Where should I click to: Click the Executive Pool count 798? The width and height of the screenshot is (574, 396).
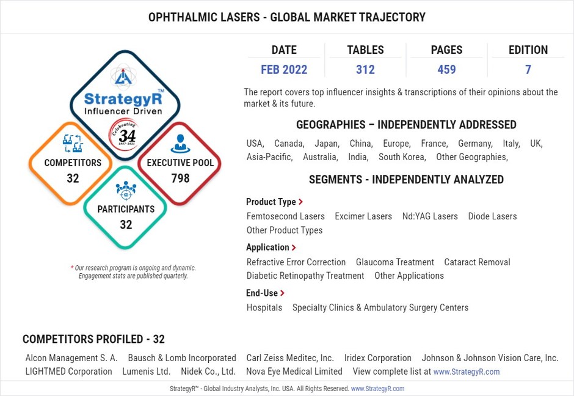[180, 178]
